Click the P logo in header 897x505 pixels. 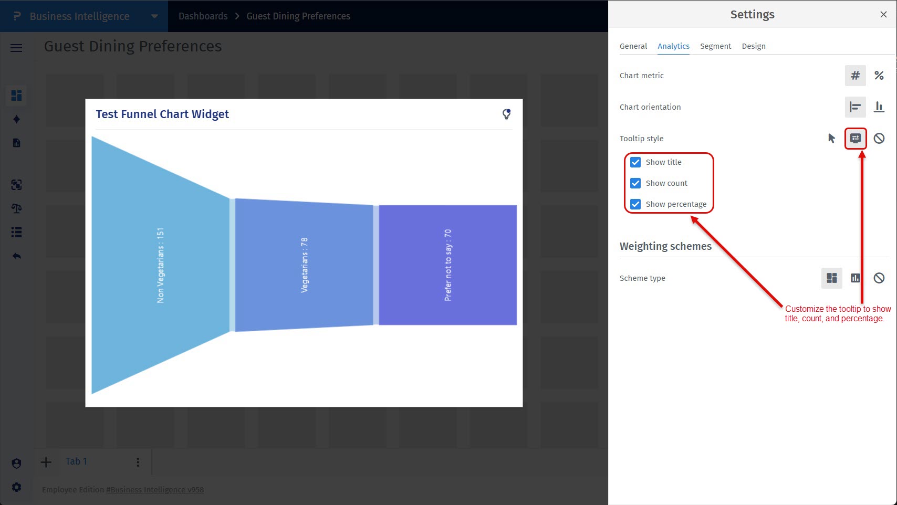pyautogui.click(x=17, y=16)
